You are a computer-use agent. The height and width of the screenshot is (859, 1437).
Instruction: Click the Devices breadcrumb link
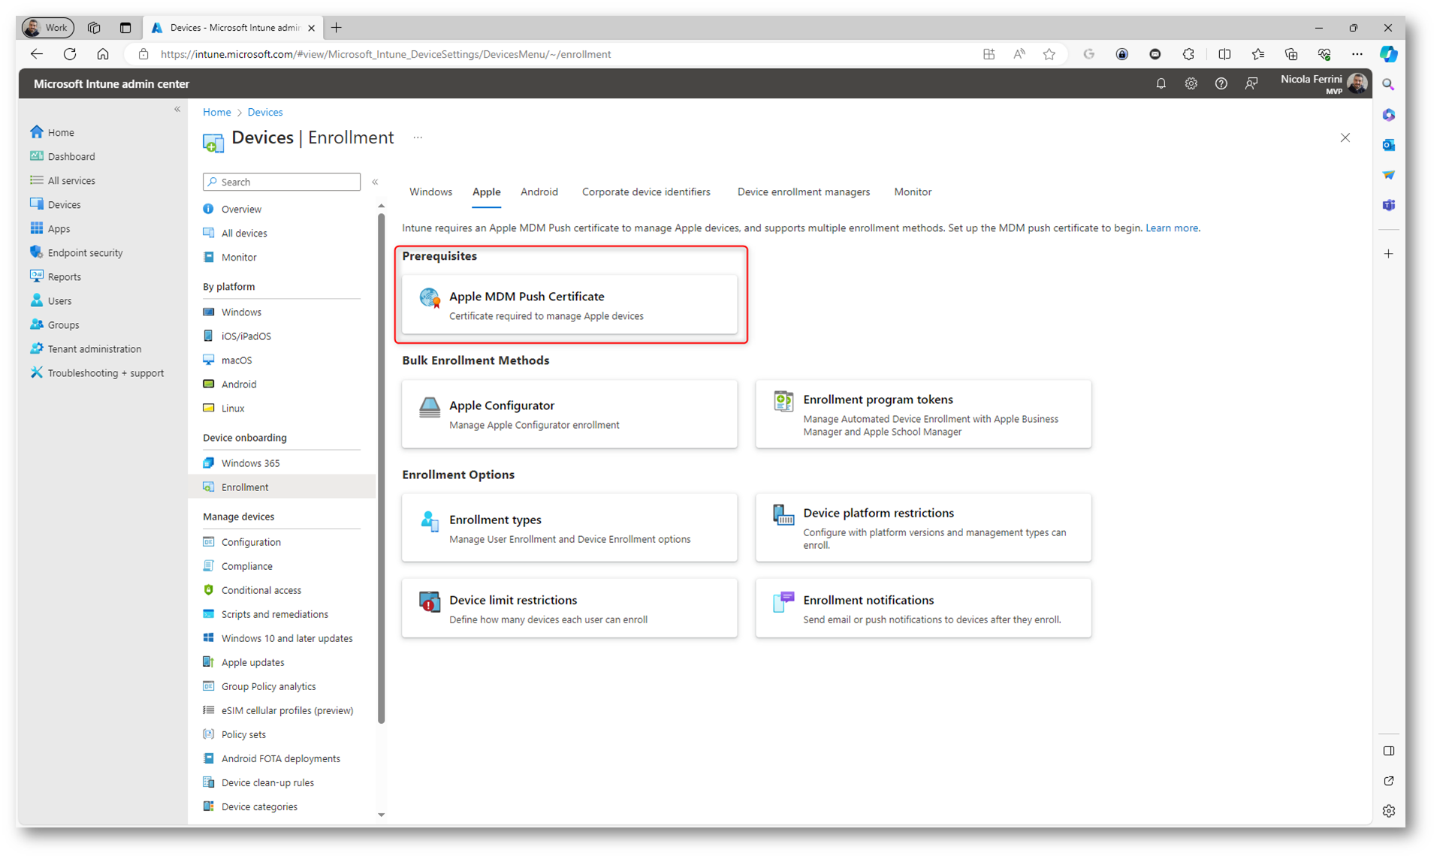click(265, 112)
